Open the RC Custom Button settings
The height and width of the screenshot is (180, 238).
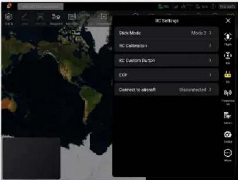[167, 60]
